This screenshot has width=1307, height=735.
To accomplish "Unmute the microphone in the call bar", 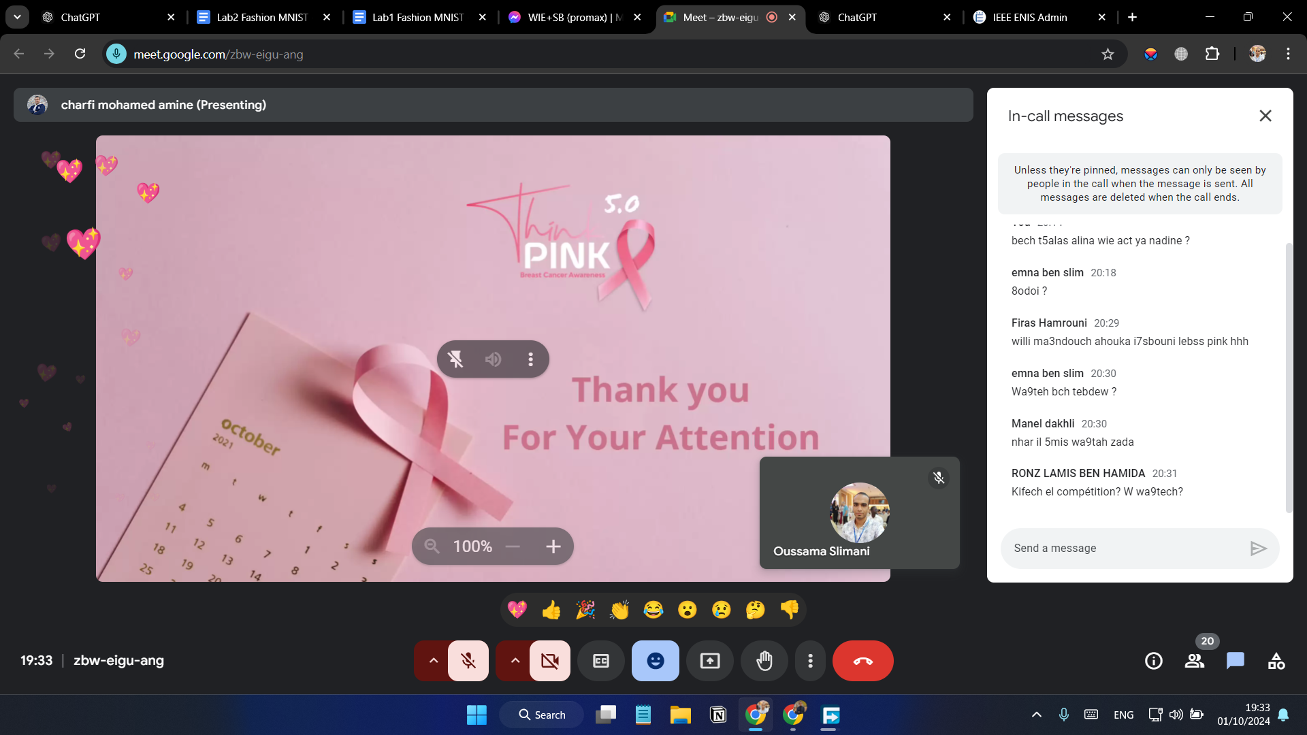I will click(x=468, y=660).
